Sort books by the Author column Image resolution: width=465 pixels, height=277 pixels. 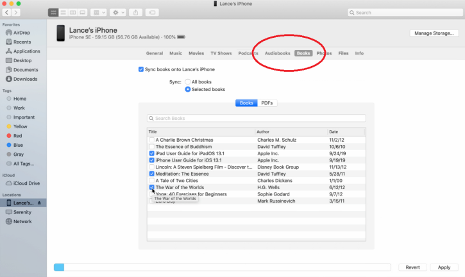coord(291,131)
